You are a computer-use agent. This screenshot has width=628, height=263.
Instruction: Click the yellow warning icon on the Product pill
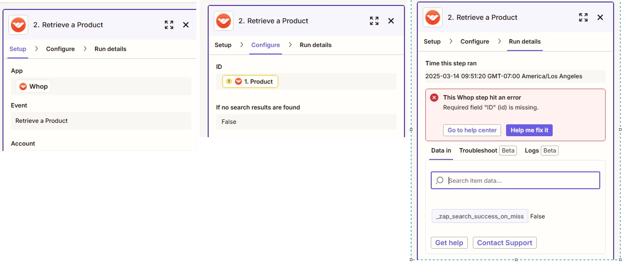tap(228, 81)
